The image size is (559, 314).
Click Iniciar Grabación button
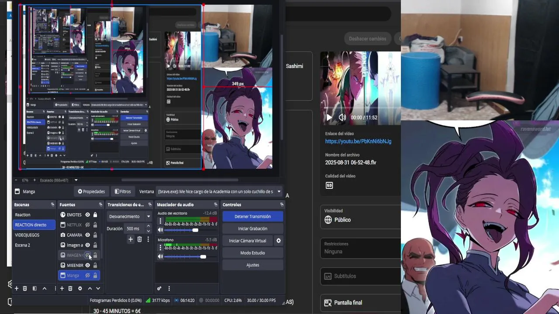click(x=252, y=229)
